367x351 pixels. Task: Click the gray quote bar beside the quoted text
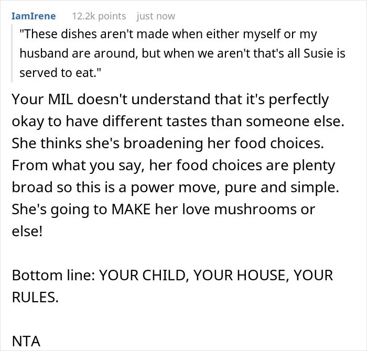tap(12, 53)
